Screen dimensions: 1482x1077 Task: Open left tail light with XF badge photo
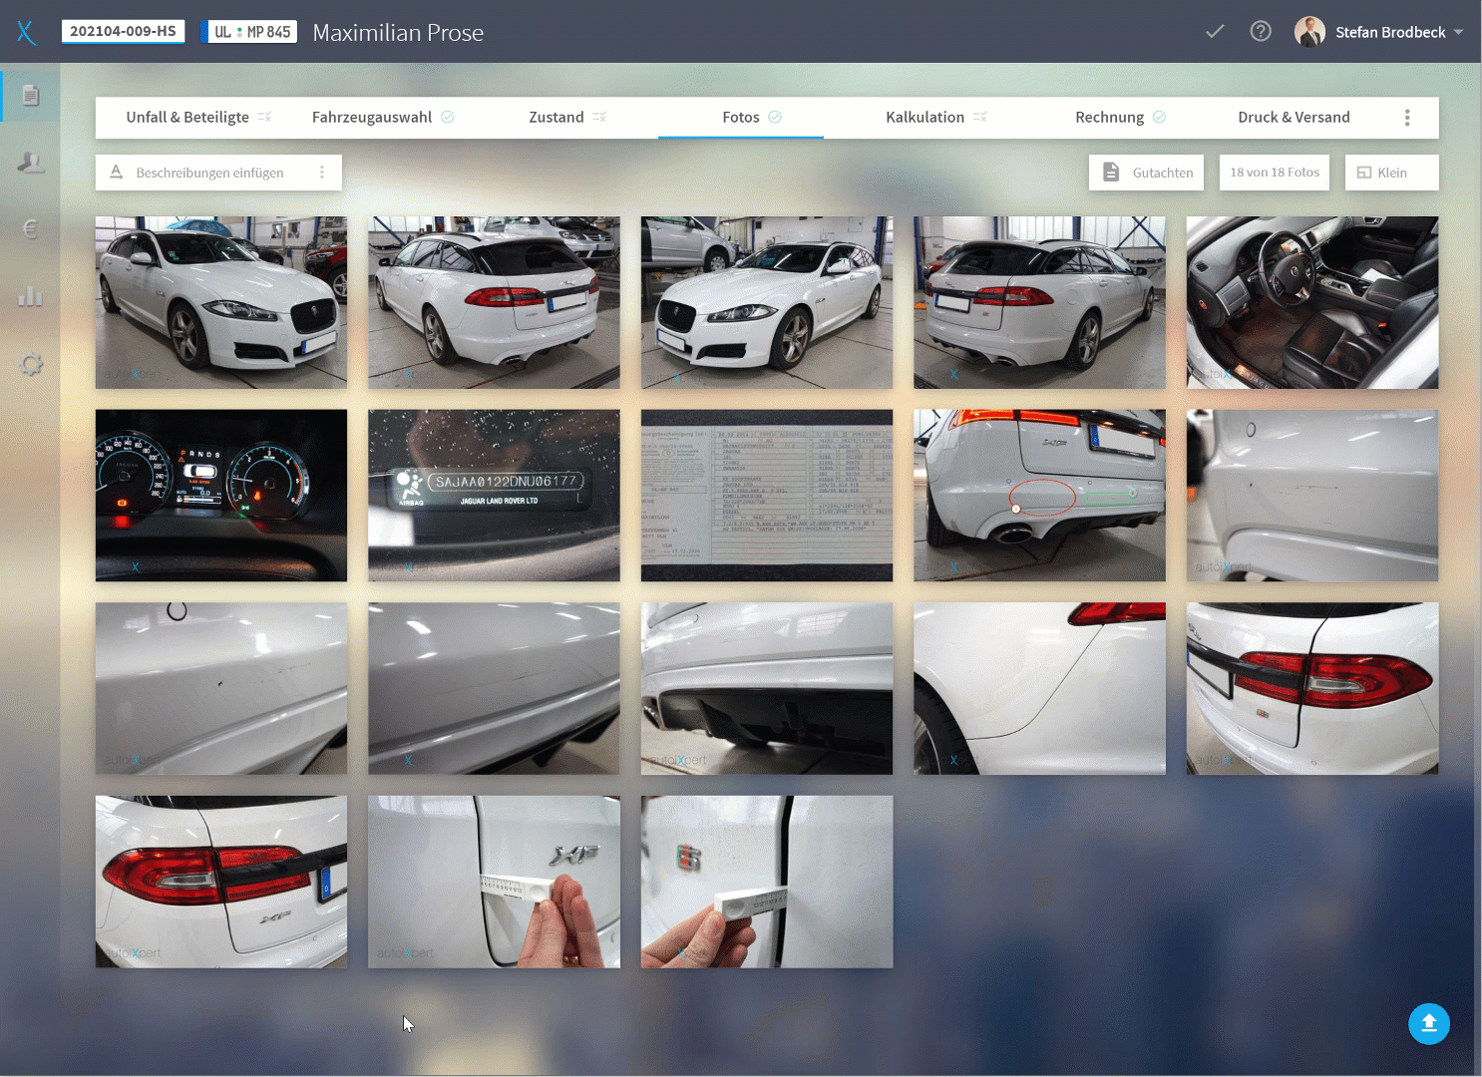pyautogui.click(x=221, y=882)
